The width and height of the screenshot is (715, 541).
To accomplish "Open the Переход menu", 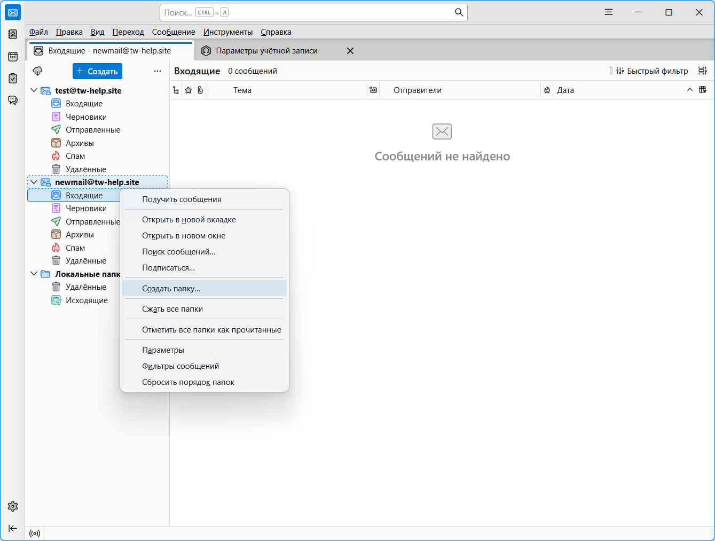I will (x=128, y=32).
